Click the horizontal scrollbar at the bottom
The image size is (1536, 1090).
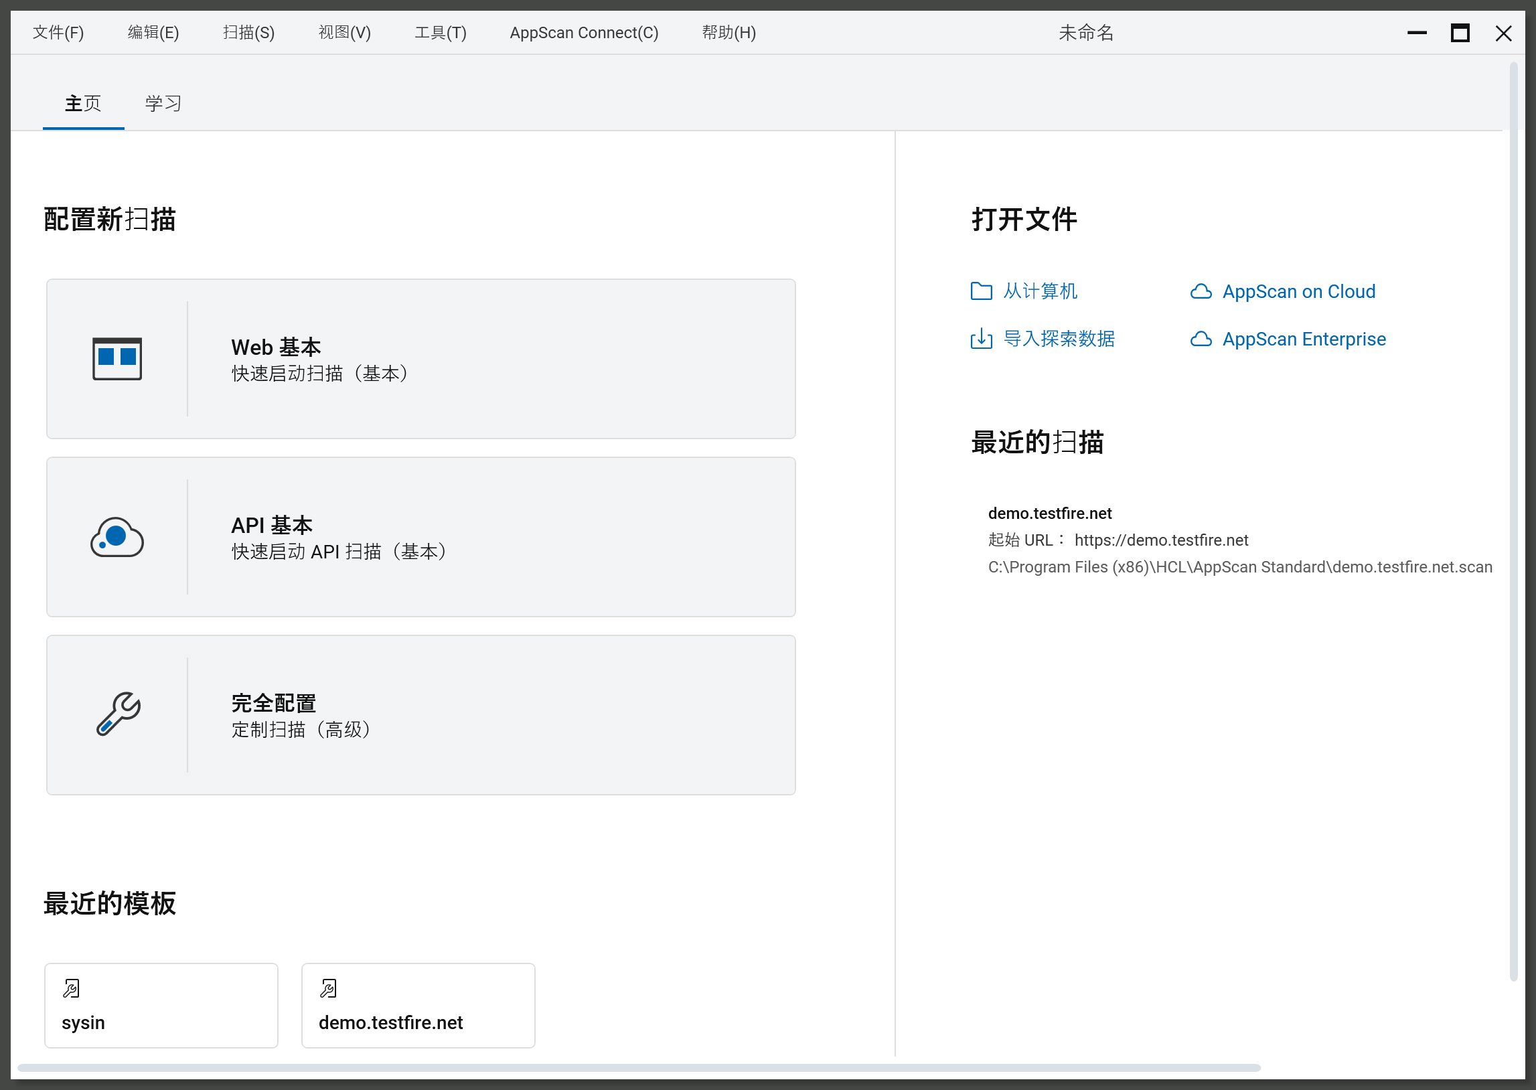[x=637, y=1067]
